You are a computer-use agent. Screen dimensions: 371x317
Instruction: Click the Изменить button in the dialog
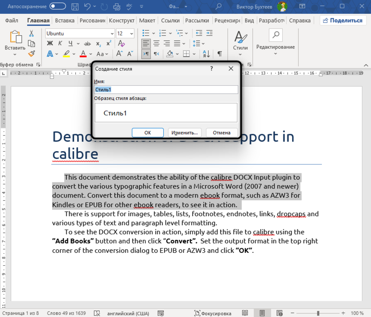tap(184, 132)
